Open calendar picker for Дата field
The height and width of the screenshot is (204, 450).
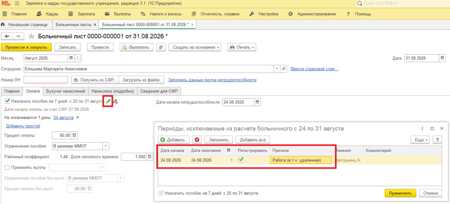point(442,58)
